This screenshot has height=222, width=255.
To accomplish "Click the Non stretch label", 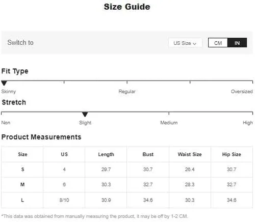I will 6,123.
